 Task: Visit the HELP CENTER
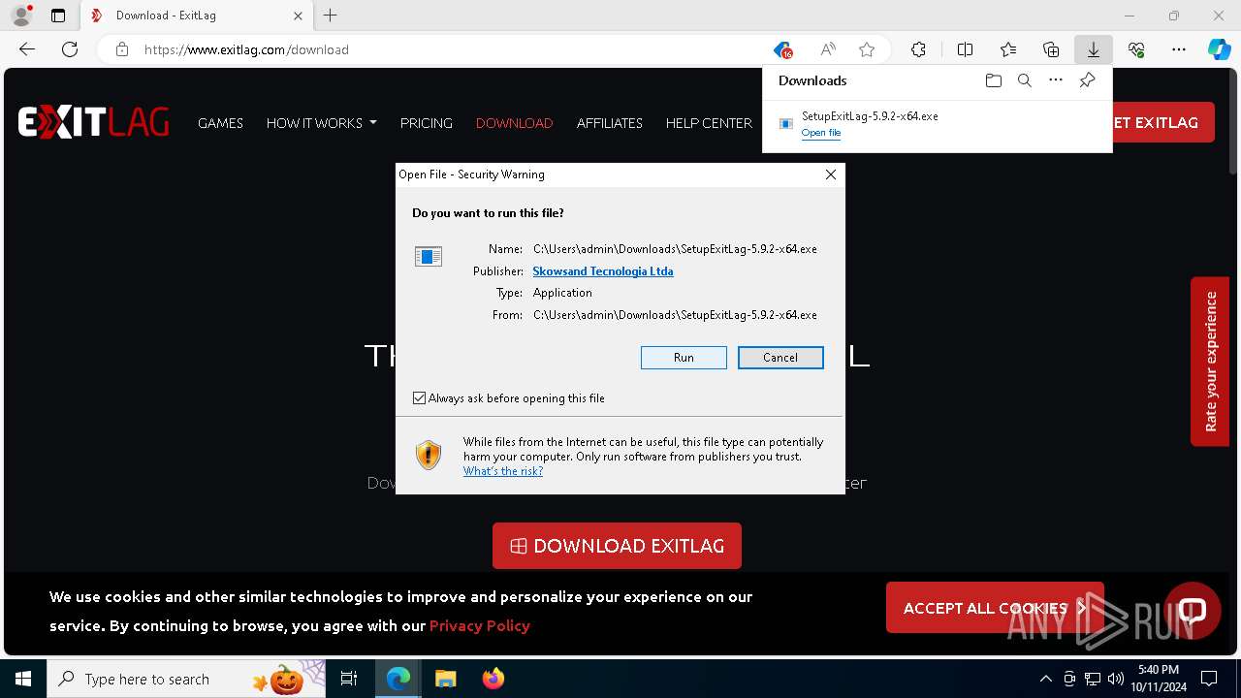(709, 123)
